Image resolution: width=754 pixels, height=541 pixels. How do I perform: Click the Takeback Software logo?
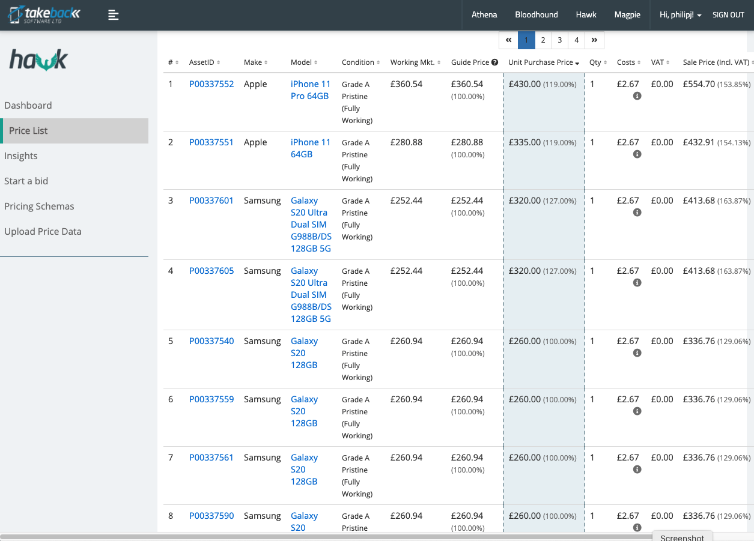tap(44, 15)
